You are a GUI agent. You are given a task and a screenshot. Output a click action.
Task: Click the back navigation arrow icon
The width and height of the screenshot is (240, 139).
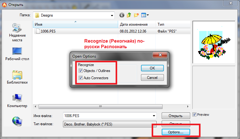pos(122,15)
